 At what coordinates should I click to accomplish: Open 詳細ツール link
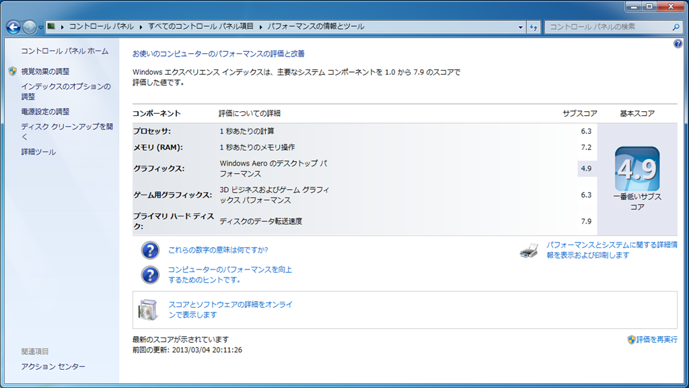pyautogui.click(x=38, y=152)
